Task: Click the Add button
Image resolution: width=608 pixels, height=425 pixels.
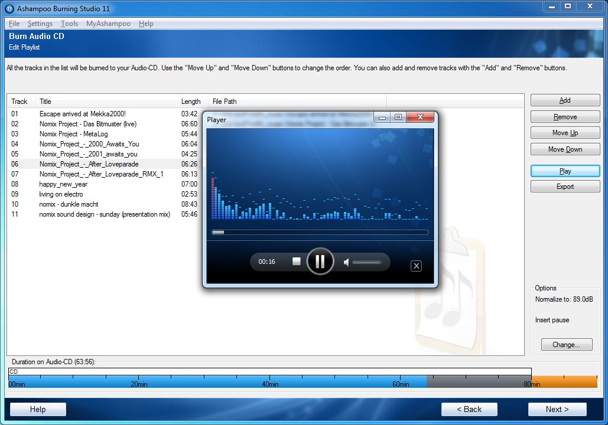Action: point(565,100)
